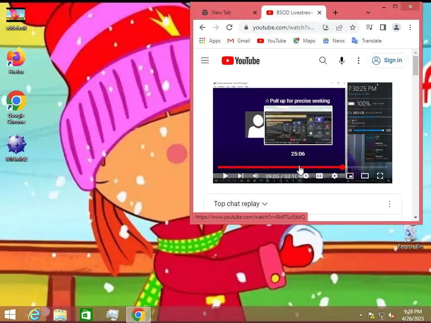Screen dimensions: 431x323
Task: Open chat replay options menu
Action: click(x=389, y=204)
